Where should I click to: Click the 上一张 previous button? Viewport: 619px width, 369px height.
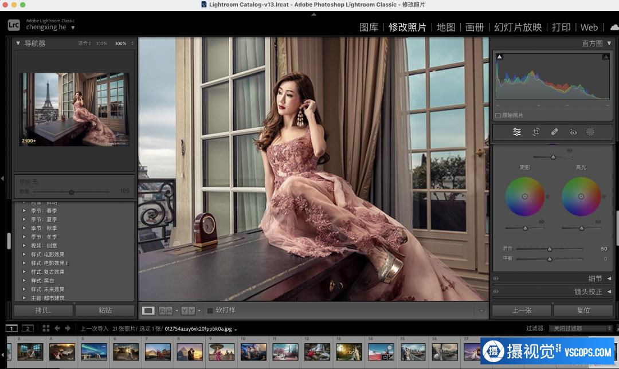point(522,311)
